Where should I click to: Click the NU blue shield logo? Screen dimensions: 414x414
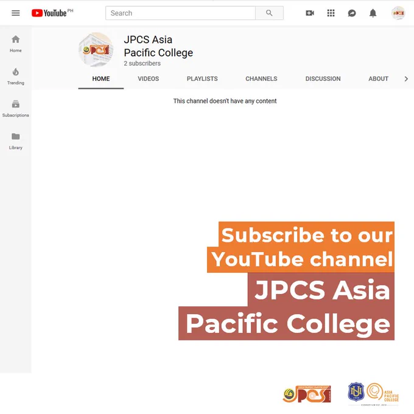[x=356, y=391]
